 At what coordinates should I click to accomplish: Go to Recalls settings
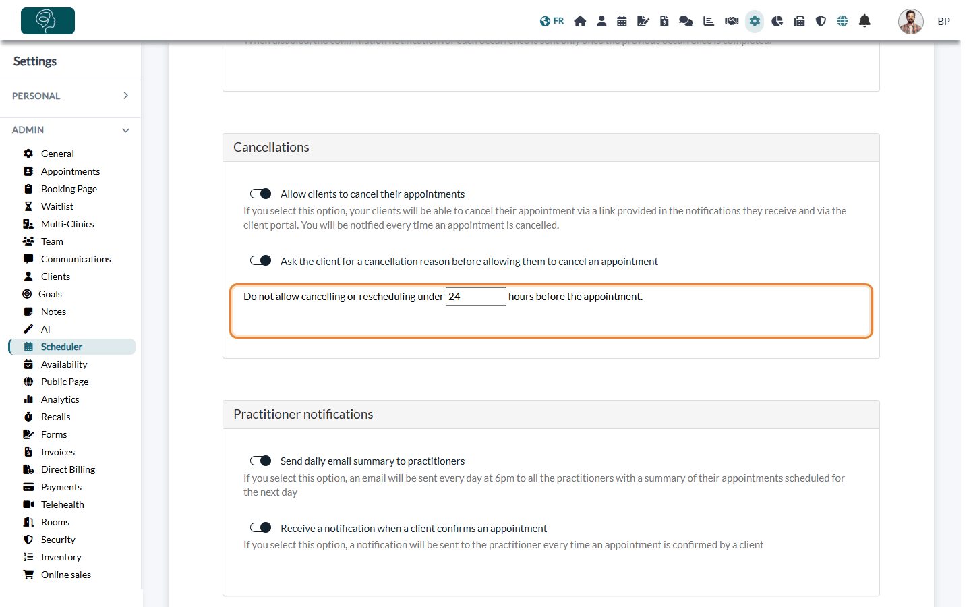coord(55,417)
